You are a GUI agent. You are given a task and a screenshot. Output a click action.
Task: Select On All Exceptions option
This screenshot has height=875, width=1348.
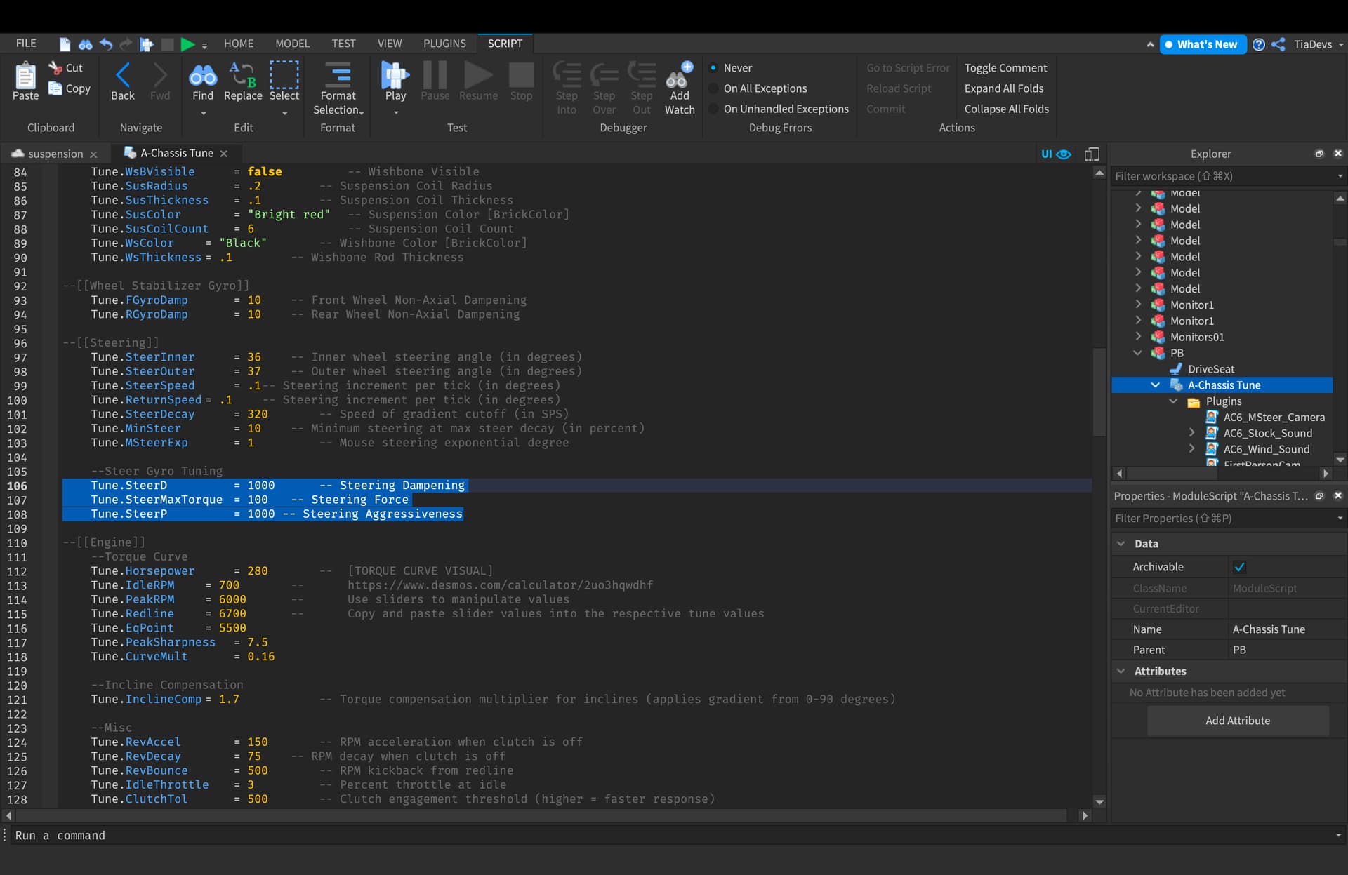(758, 88)
